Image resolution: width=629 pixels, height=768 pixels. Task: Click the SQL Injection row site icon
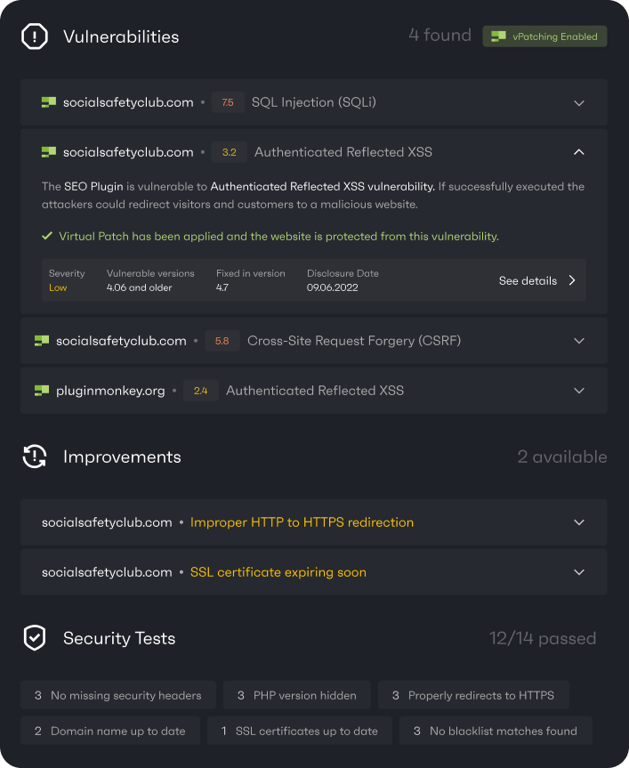pos(49,102)
